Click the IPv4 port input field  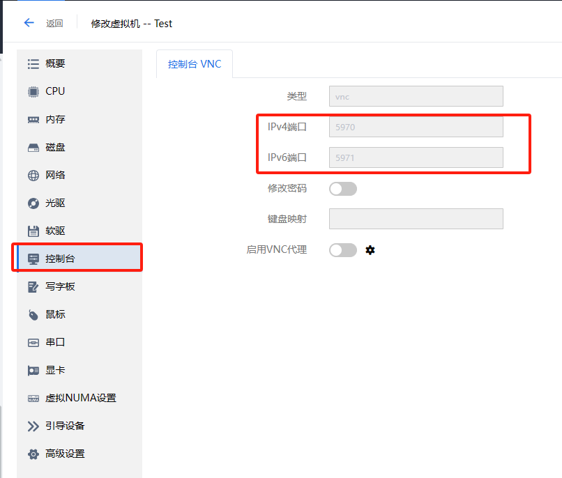tap(416, 127)
